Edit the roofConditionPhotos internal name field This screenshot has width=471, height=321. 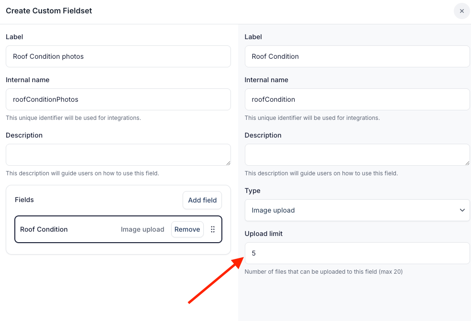118,99
